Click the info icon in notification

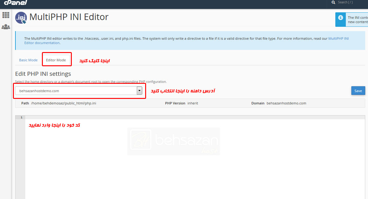(341, 18)
